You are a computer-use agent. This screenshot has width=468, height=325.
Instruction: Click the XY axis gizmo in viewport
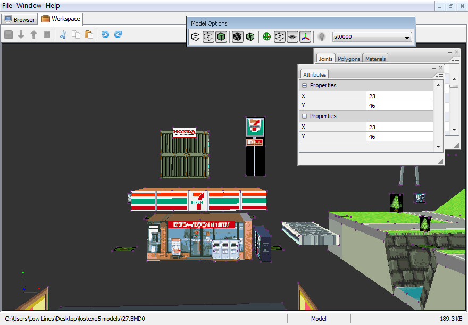coord(30,282)
